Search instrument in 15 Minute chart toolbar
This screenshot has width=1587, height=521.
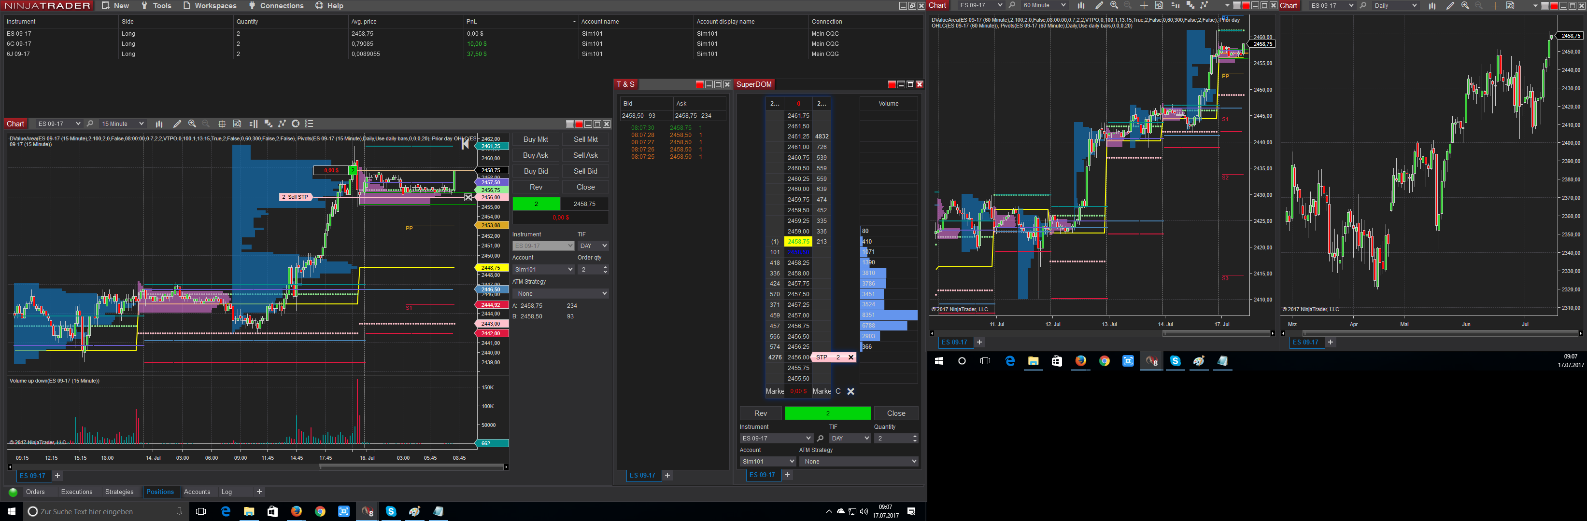click(x=90, y=123)
